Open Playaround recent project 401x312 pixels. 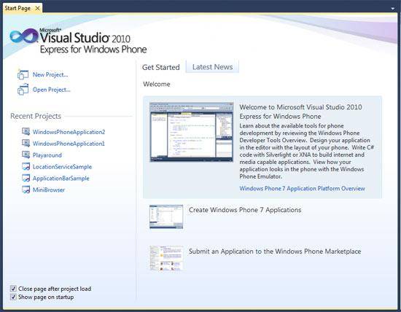tap(47, 155)
